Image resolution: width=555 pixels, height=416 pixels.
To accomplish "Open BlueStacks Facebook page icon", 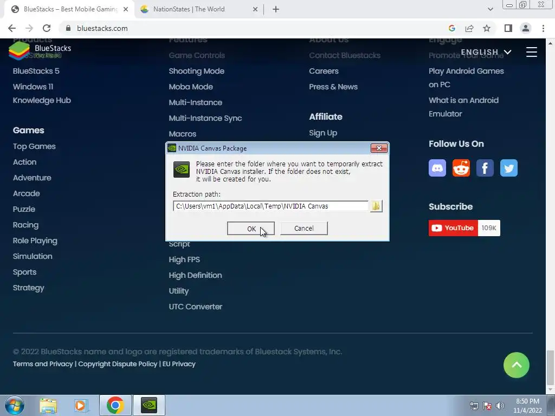I will pyautogui.click(x=485, y=168).
